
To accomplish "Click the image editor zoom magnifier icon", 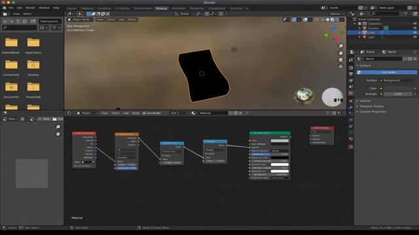I will [58, 127].
